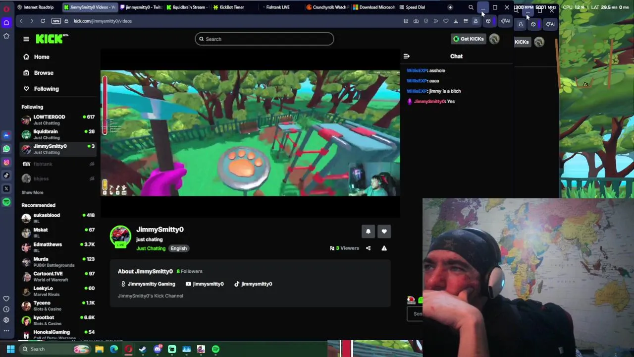634x357 pixels.
Task: Open the Opera main menu logo
Action: (x=6, y=9)
